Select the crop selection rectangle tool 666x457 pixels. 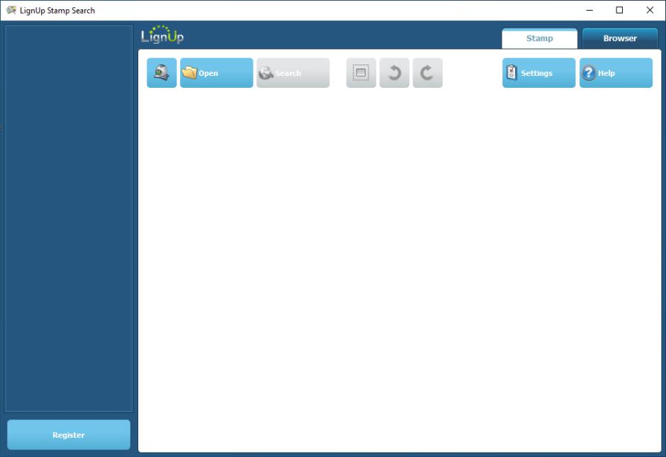(361, 73)
